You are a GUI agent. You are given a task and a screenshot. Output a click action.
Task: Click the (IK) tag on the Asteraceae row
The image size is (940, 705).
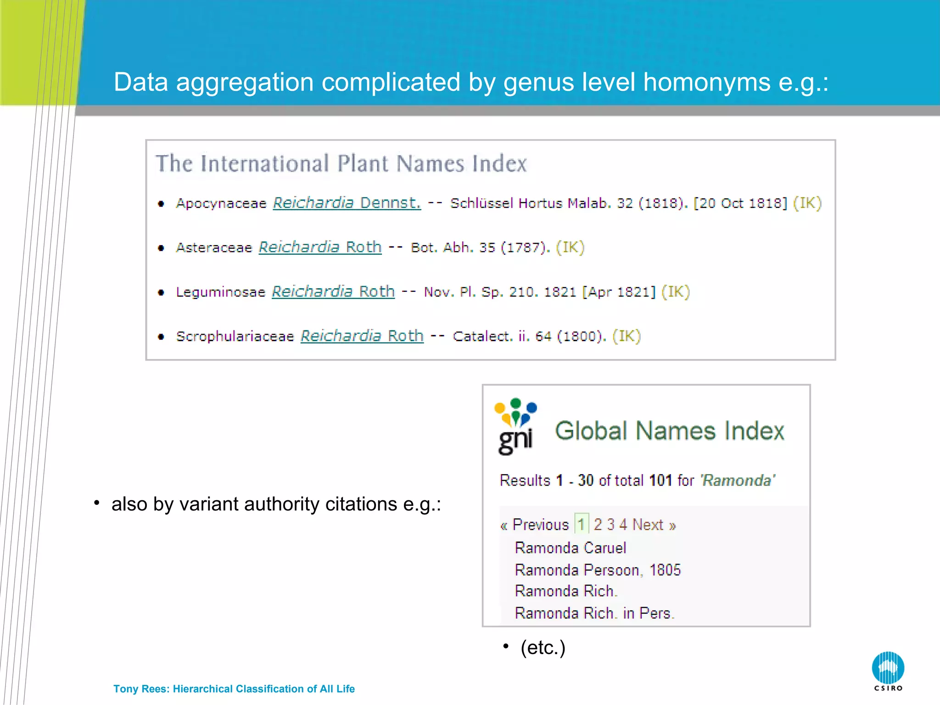pos(571,247)
